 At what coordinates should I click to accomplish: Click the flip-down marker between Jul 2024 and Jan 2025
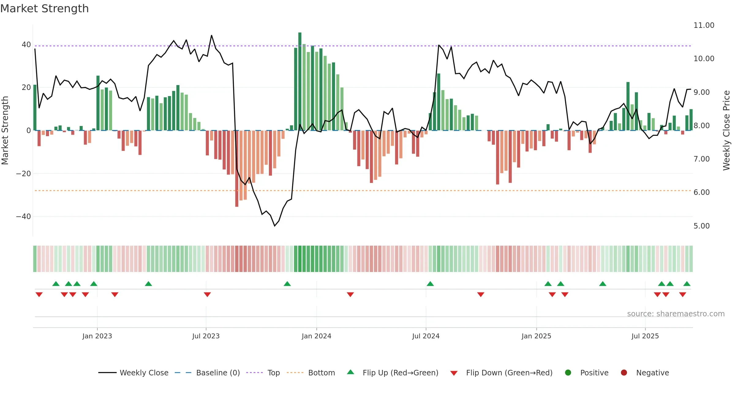[481, 294]
